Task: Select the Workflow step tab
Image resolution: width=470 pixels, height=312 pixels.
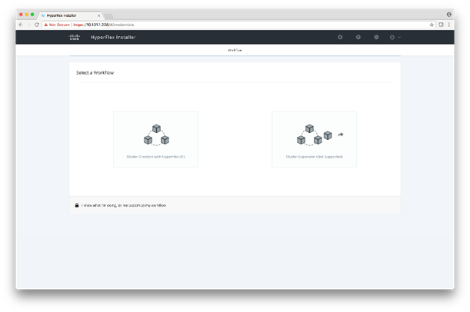Action: [x=235, y=50]
